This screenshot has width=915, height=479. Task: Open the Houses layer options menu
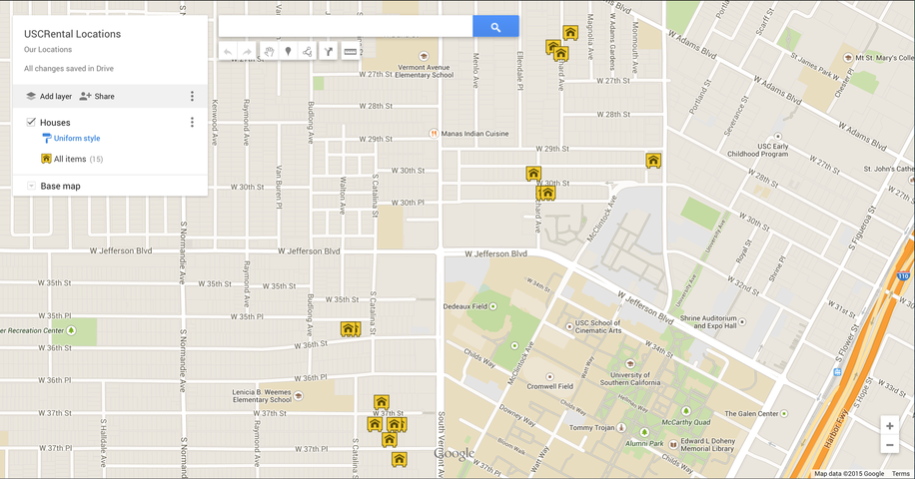pos(192,123)
